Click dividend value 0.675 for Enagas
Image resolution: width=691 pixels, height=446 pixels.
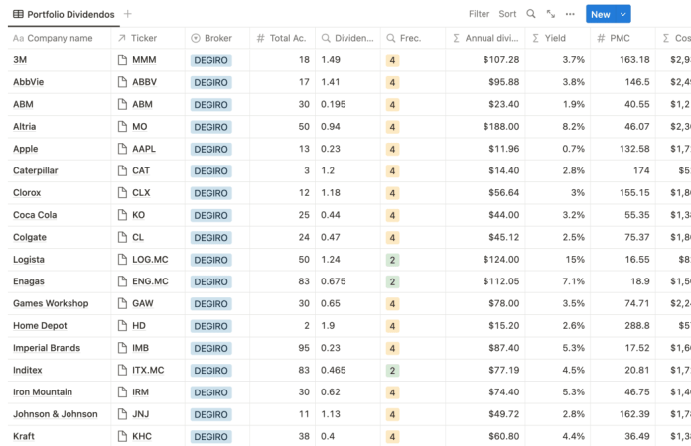[334, 281]
